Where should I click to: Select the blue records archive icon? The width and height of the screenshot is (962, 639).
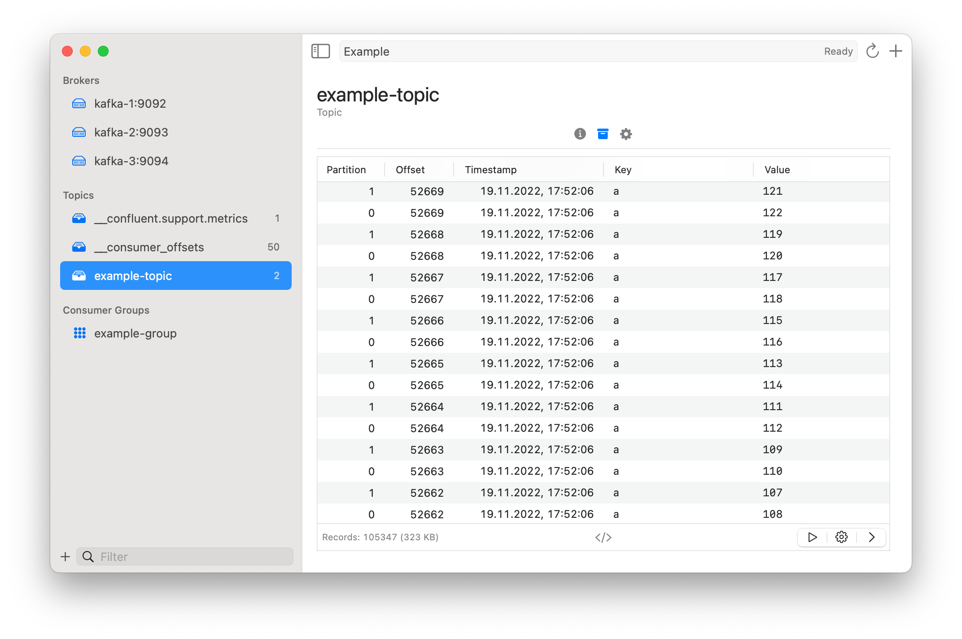pyautogui.click(x=603, y=134)
